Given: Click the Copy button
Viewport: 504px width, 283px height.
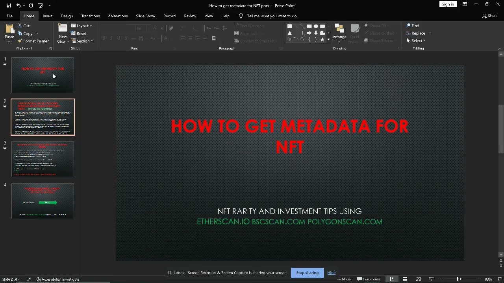Looking at the screenshot, I should (25, 33).
